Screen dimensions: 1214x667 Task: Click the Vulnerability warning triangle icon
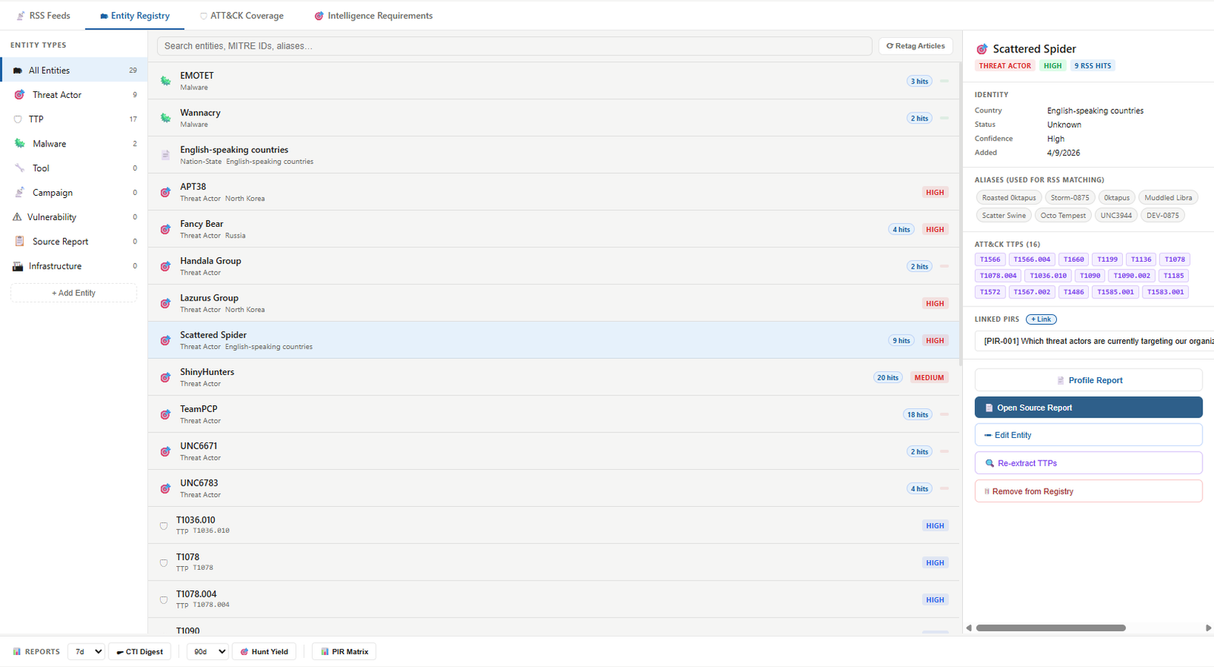coord(17,217)
